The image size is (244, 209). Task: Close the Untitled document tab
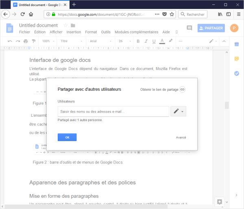click(x=65, y=5)
